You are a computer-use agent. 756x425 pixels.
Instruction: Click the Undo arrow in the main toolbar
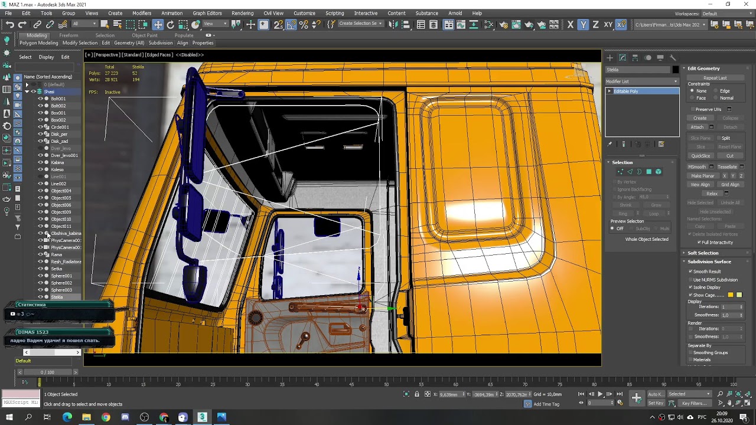point(9,24)
